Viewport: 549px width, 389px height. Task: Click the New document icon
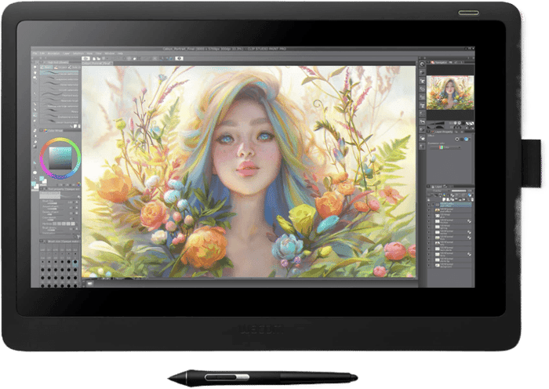[x=94, y=59]
